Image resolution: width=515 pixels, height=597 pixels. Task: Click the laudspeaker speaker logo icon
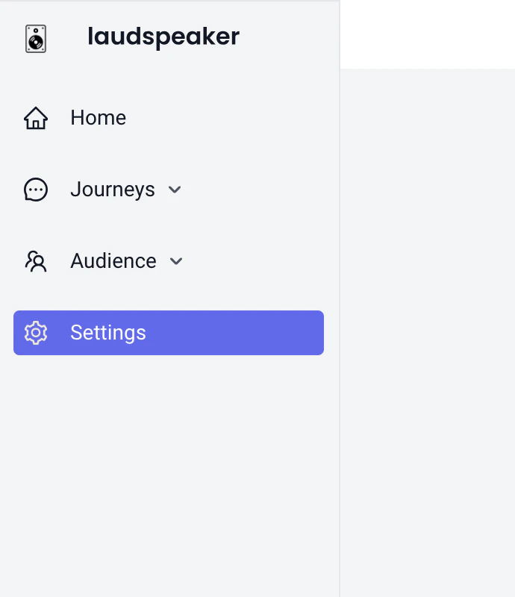click(x=34, y=38)
